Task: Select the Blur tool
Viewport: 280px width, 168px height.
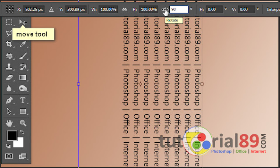Action: (9, 89)
